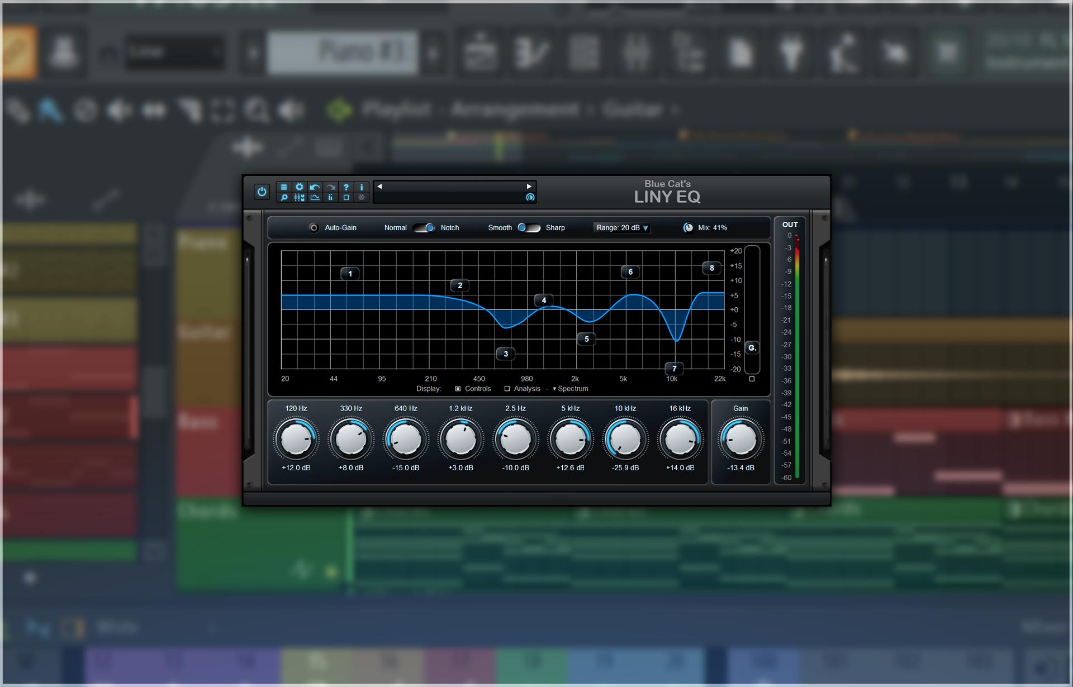Click the square window-size icon
Screen dimensions: 1073x687
point(346,197)
